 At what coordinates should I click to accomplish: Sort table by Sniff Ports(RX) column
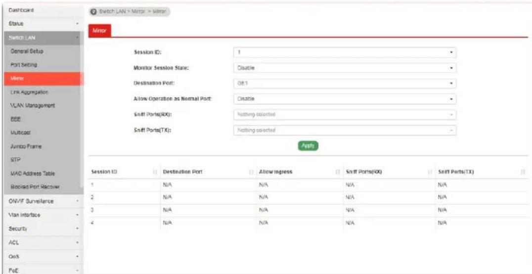coord(430,172)
